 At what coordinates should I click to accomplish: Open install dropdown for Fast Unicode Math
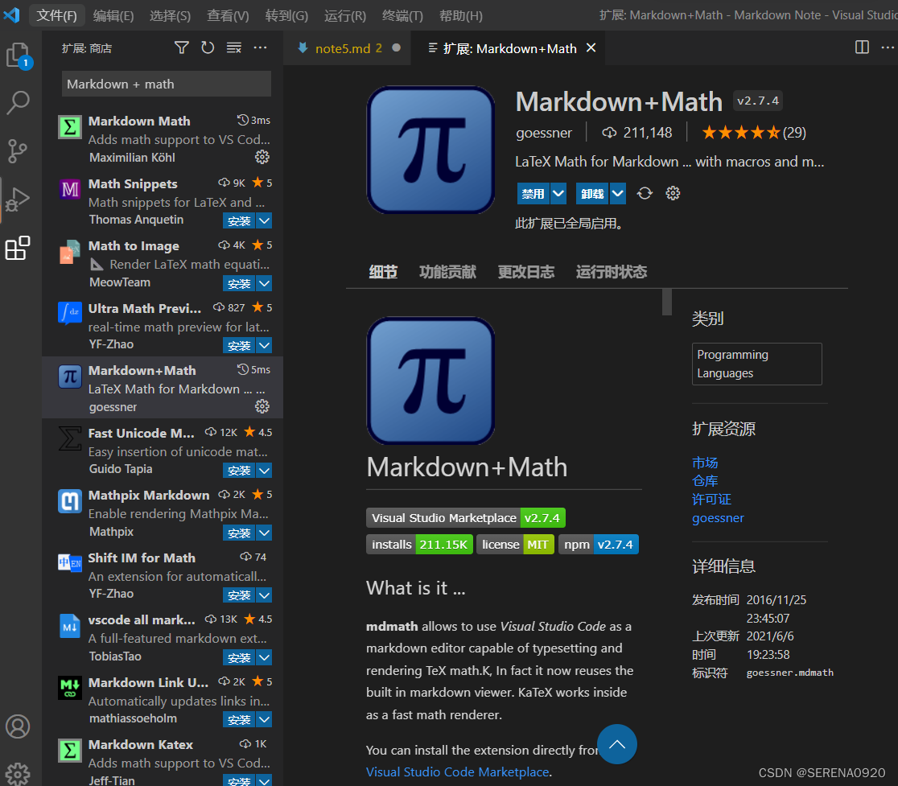[x=264, y=471]
